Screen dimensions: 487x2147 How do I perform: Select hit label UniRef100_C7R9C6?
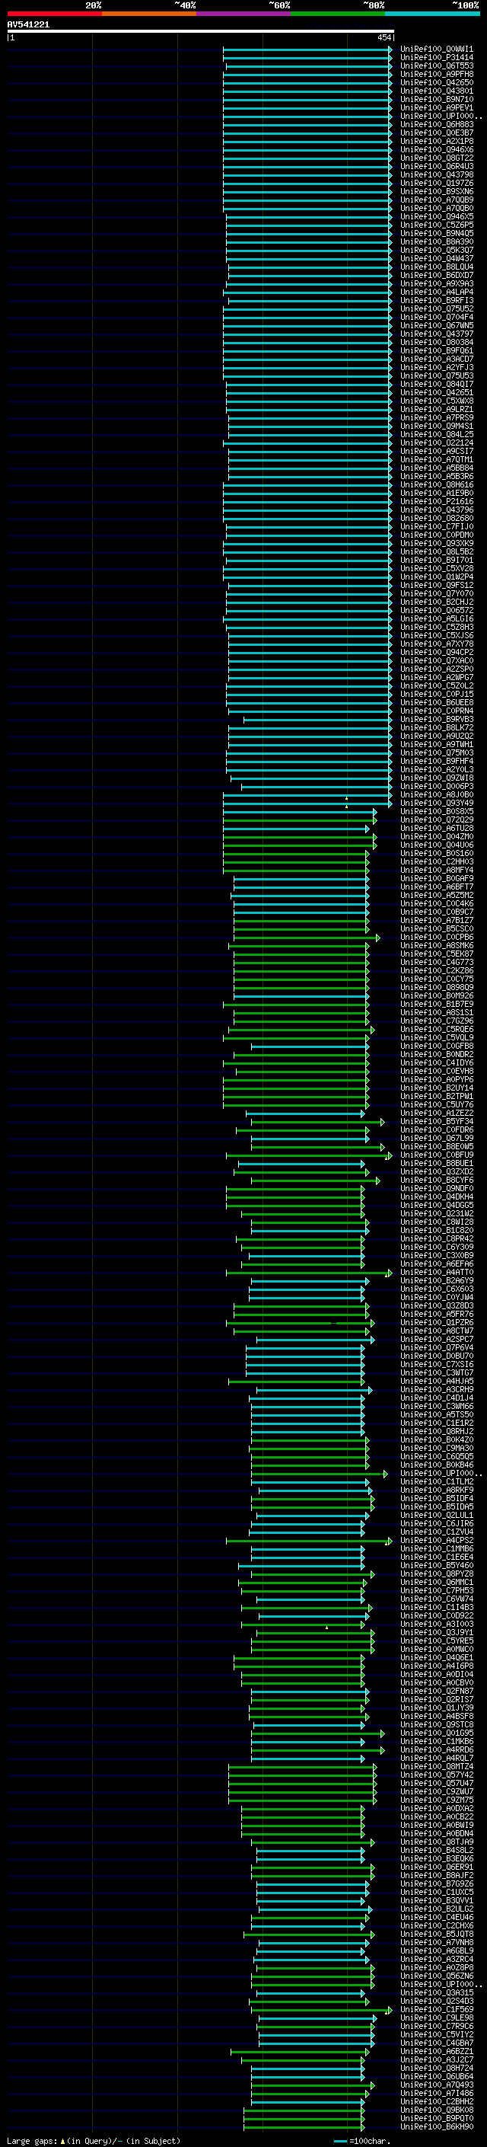point(436,2026)
